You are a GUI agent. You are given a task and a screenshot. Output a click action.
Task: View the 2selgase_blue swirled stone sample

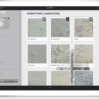(60, 54)
